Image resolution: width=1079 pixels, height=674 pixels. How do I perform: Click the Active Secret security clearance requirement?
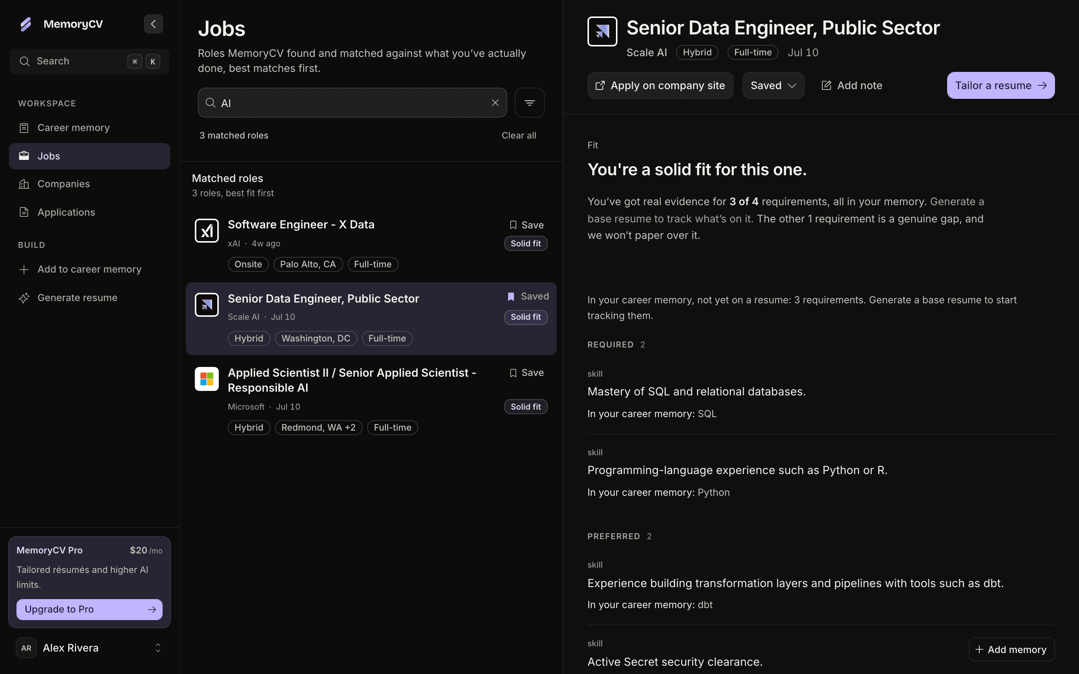675,662
